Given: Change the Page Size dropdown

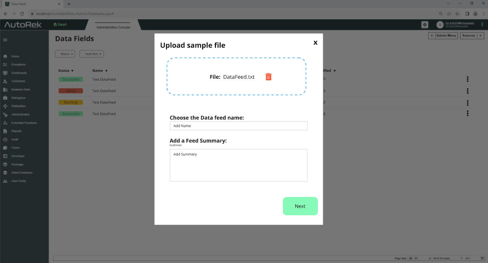Looking at the screenshot, I should click(413, 258).
